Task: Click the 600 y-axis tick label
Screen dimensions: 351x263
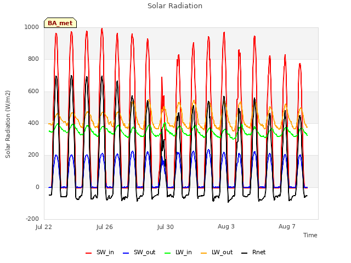Action: click(x=33, y=92)
